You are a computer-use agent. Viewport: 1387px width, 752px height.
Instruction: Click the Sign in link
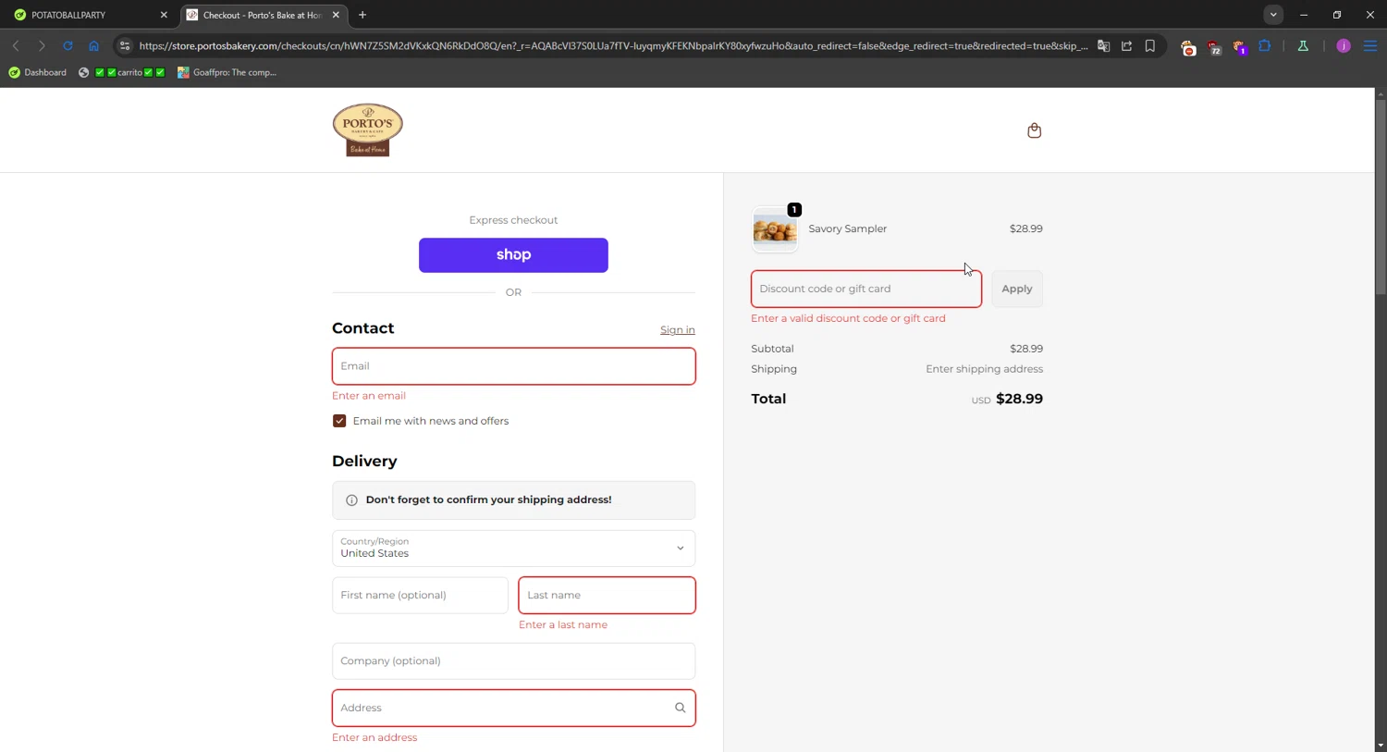click(677, 330)
